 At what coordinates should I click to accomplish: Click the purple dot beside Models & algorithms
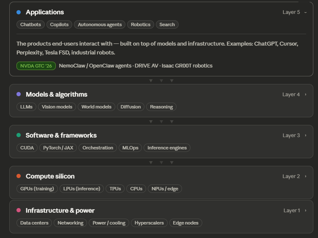(19, 94)
